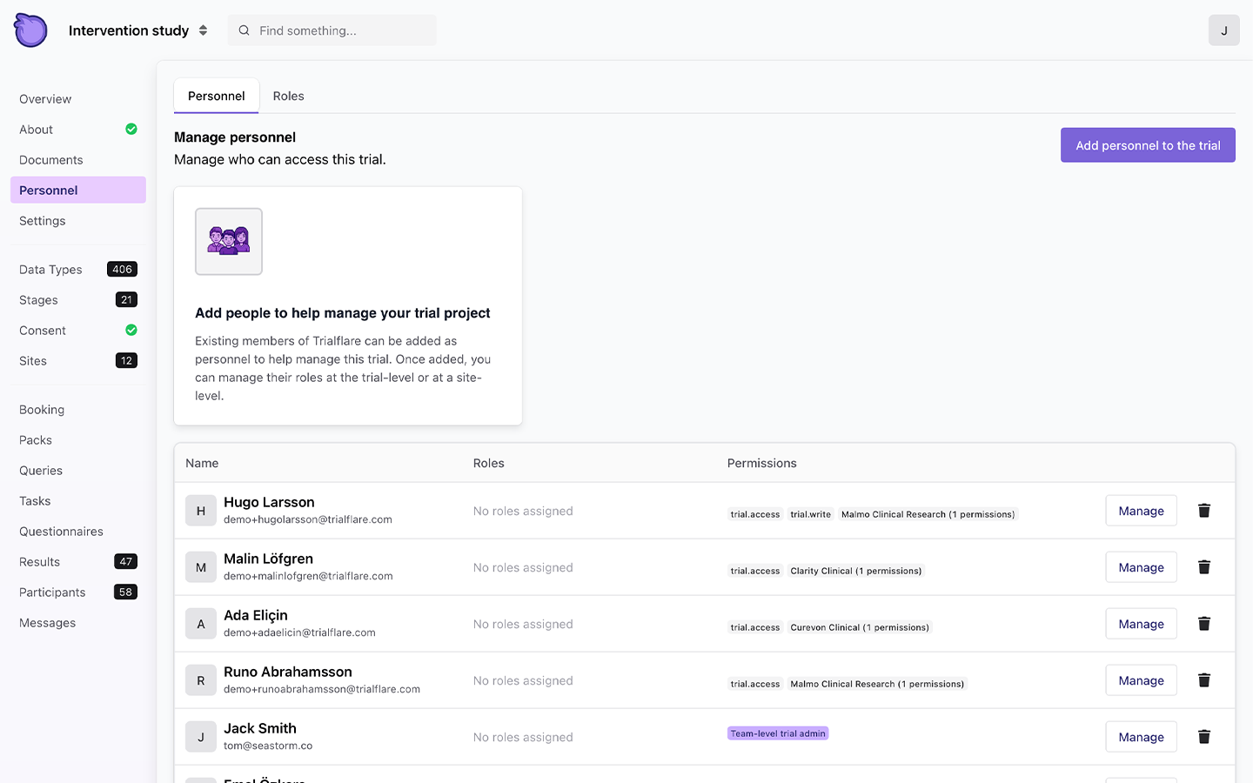Open Consent in the sidebar
The width and height of the screenshot is (1253, 783).
(x=78, y=331)
